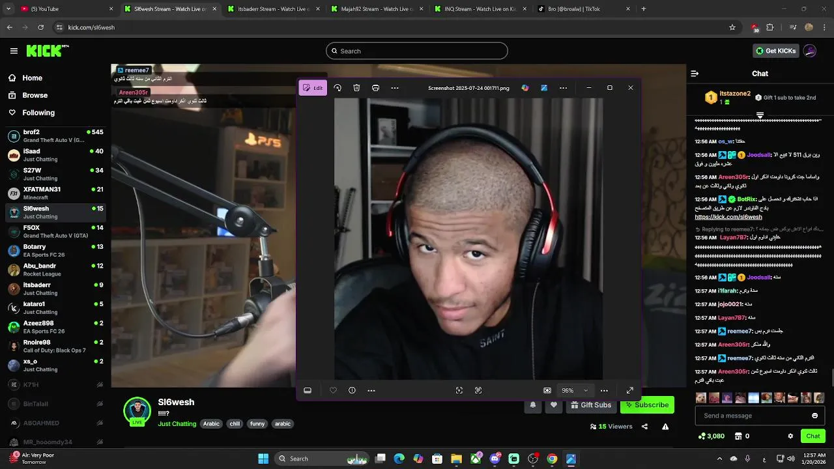
Task: Click the visual search icon in Photos
Action: tap(478, 390)
